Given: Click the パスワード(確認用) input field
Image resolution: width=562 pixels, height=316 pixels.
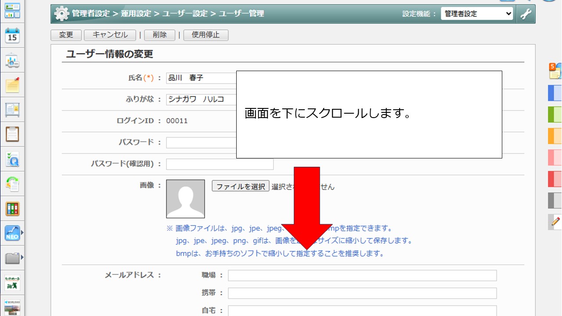Looking at the screenshot, I should pyautogui.click(x=220, y=164).
